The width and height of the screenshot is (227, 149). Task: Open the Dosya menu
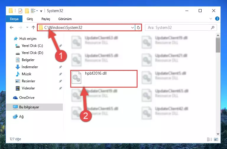tap(14, 19)
